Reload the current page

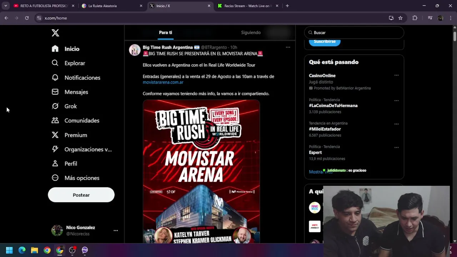tap(27, 18)
